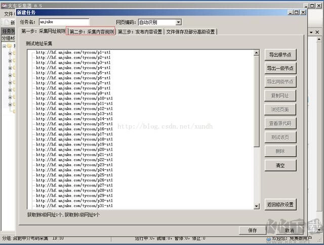Click URL list scrollbar up arrow

pyautogui.click(x=257, y=52)
